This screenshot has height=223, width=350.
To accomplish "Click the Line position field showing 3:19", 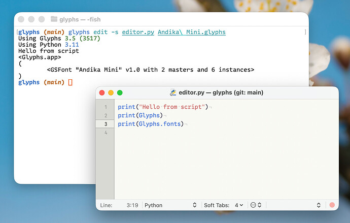I will [133, 205].
